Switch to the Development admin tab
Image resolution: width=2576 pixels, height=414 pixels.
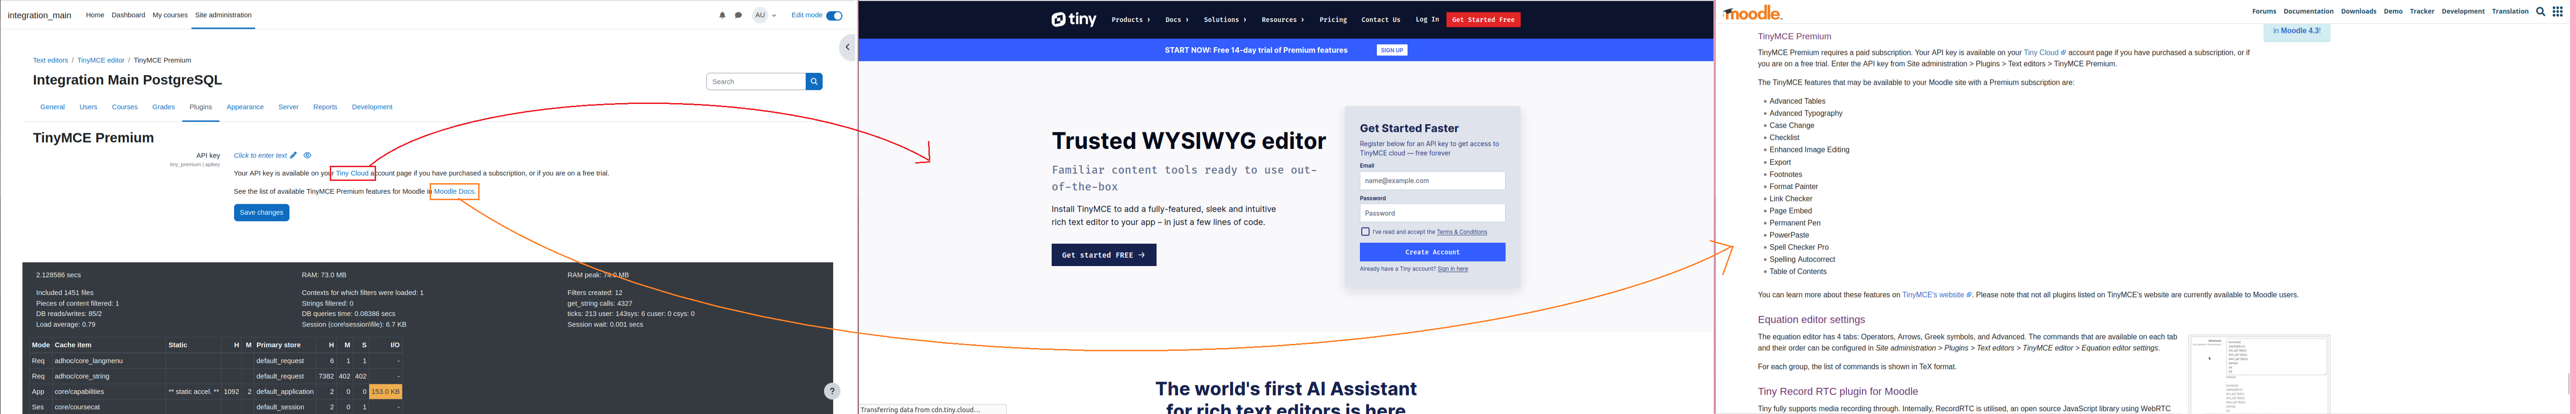[x=372, y=107]
